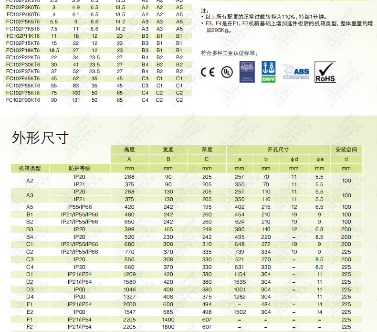The height and width of the screenshot is (332, 377).
Task: Select model FC102P90KT6
Action: pyautogui.click(x=23, y=100)
